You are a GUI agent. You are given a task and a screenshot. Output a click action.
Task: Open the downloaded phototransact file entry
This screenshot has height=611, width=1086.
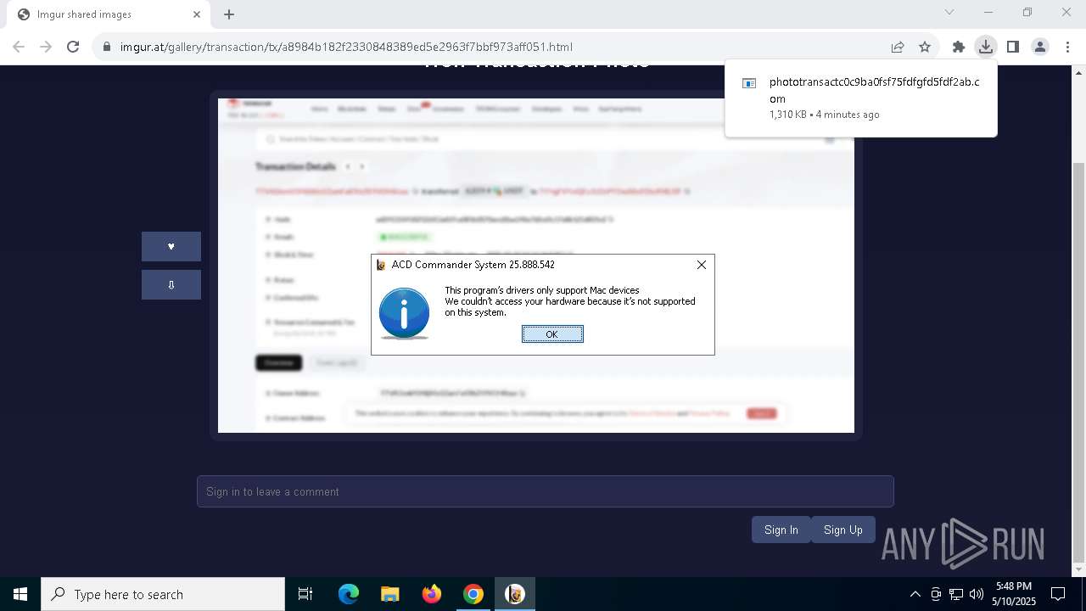click(861, 98)
